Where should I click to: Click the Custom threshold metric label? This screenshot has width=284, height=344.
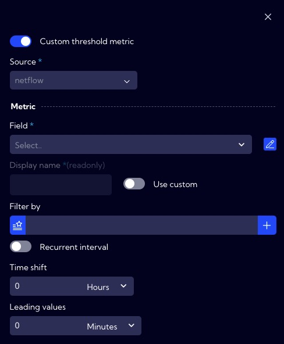click(87, 41)
